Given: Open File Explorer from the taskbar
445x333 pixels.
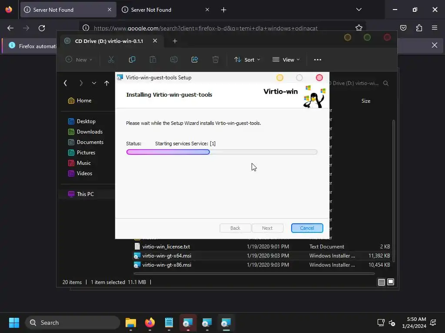Looking at the screenshot, I should (x=131, y=323).
